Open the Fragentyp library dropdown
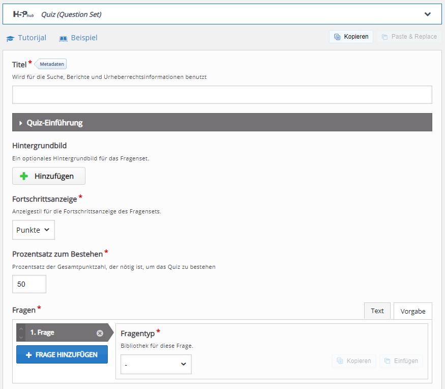 [x=156, y=364]
